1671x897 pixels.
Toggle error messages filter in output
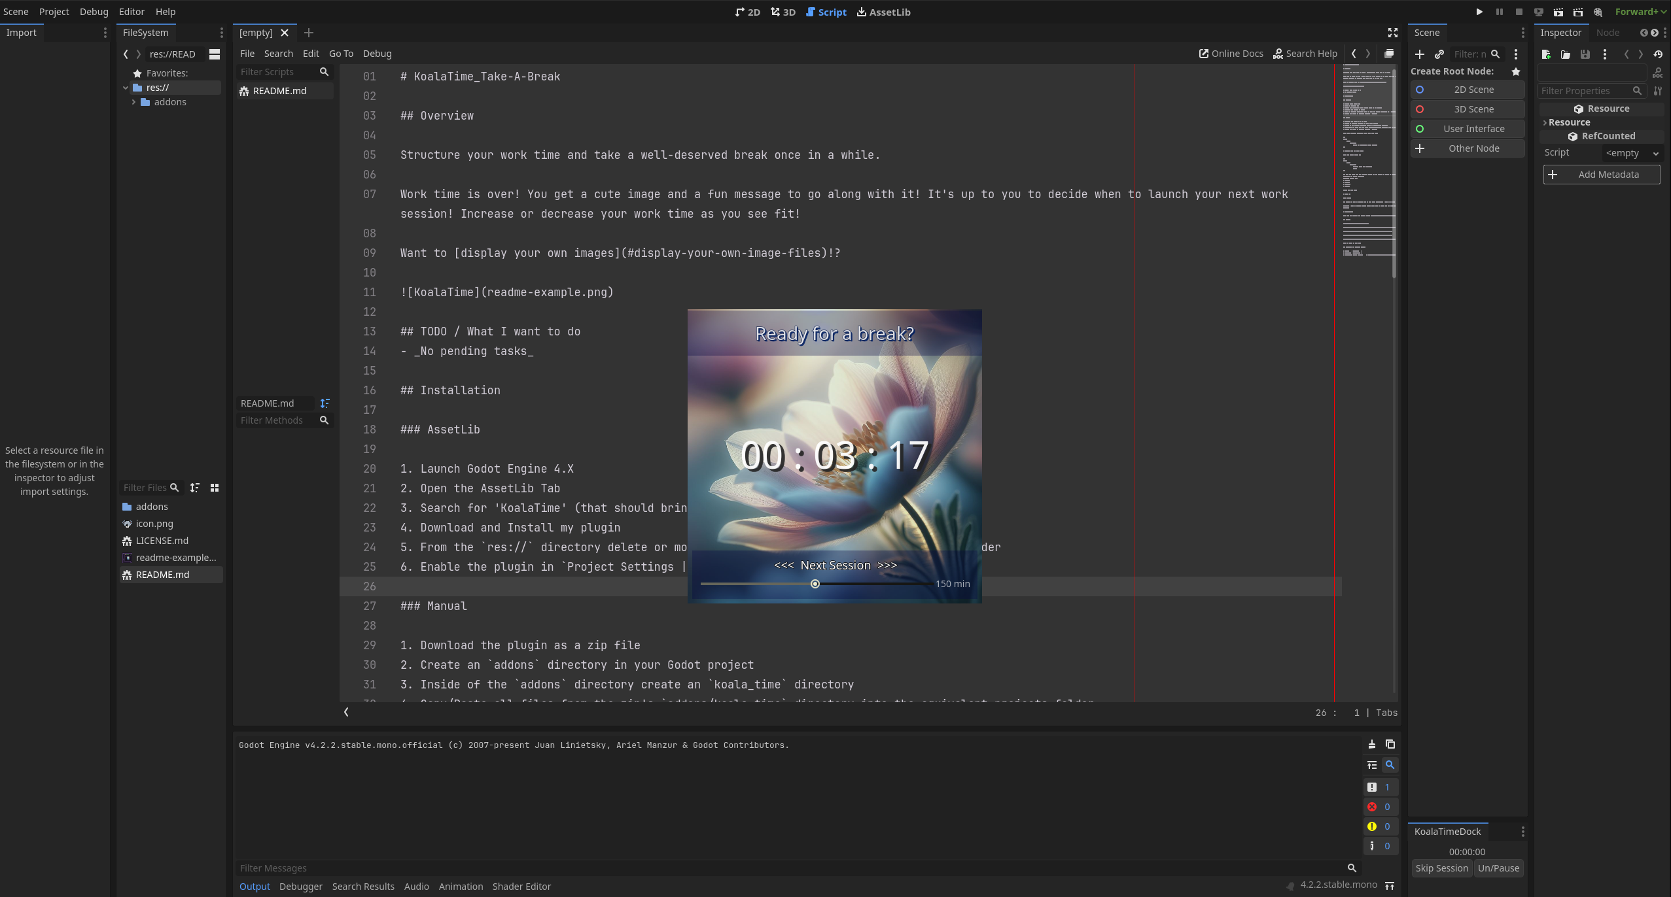tap(1380, 807)
